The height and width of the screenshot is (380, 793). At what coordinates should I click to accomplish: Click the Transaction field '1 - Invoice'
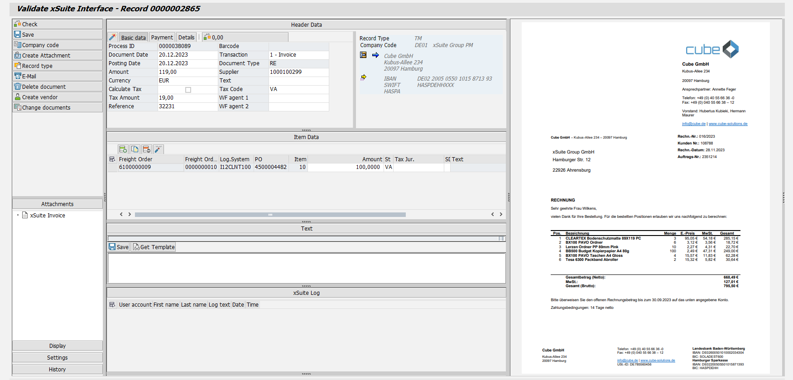click(298, 55)
